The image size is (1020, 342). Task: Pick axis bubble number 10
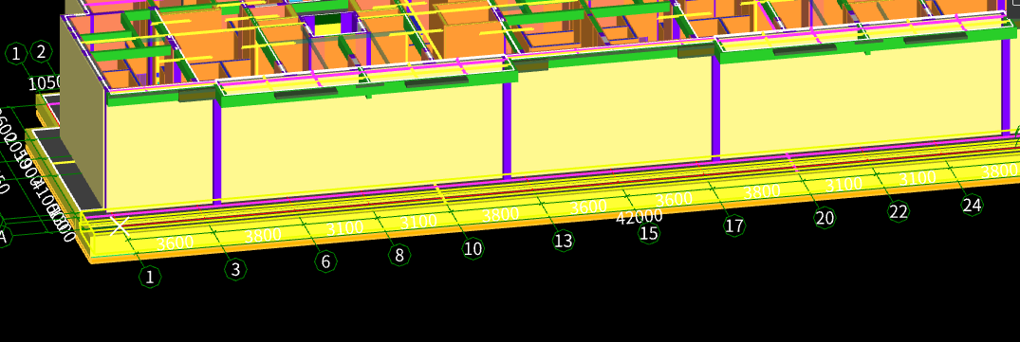coord(473,248)
